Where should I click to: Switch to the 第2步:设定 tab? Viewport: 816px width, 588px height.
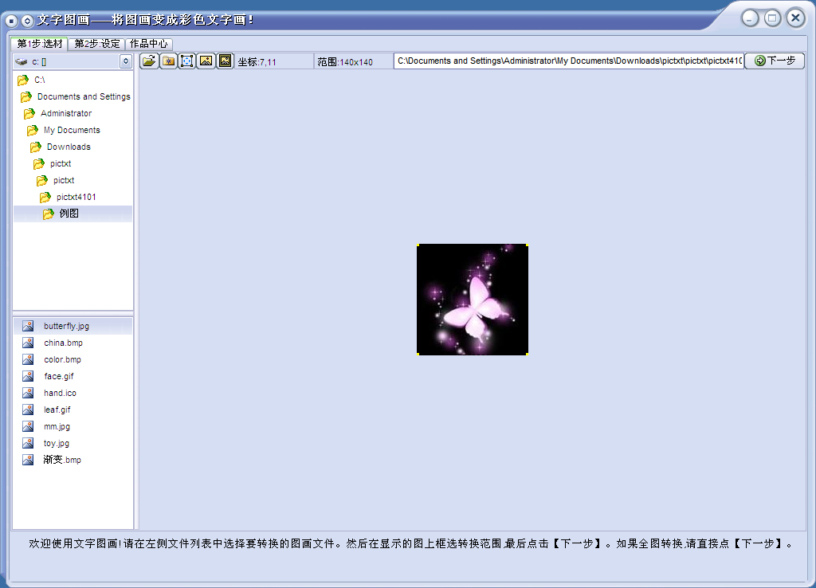97,44
